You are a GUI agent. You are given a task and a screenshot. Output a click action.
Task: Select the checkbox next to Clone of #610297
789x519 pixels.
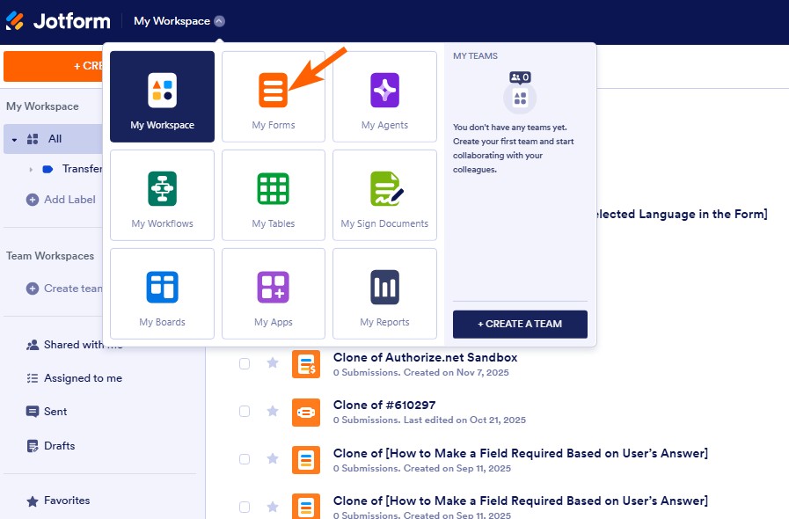pos(244,412)
